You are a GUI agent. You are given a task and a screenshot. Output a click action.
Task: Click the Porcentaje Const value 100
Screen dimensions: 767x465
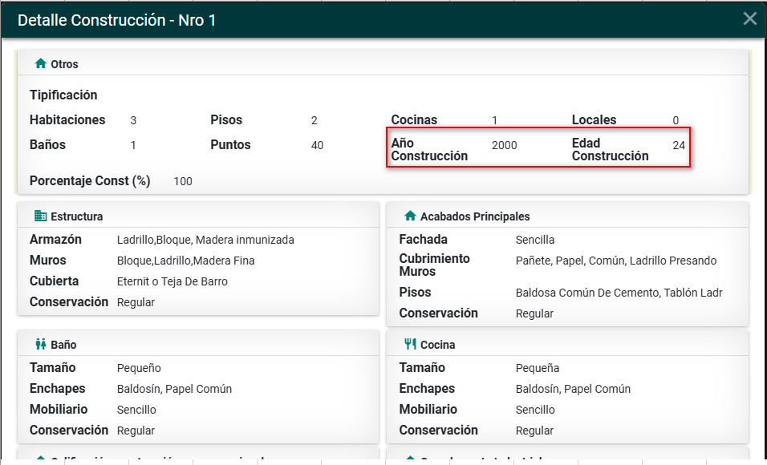pyautogui.click(x=182, y=181)
